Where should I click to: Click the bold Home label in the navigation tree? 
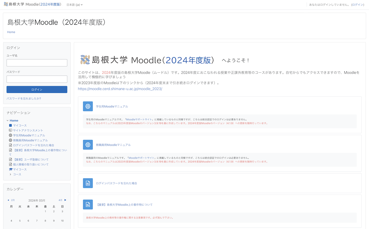(x=14, y=120)
